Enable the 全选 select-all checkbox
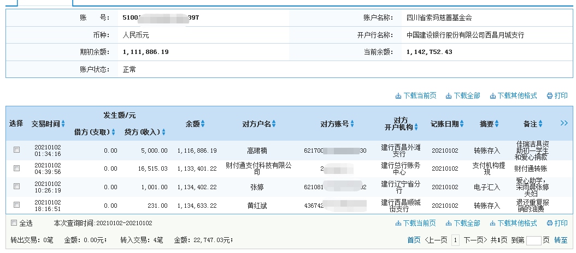 pyautogui.click(x=14, y=223)
